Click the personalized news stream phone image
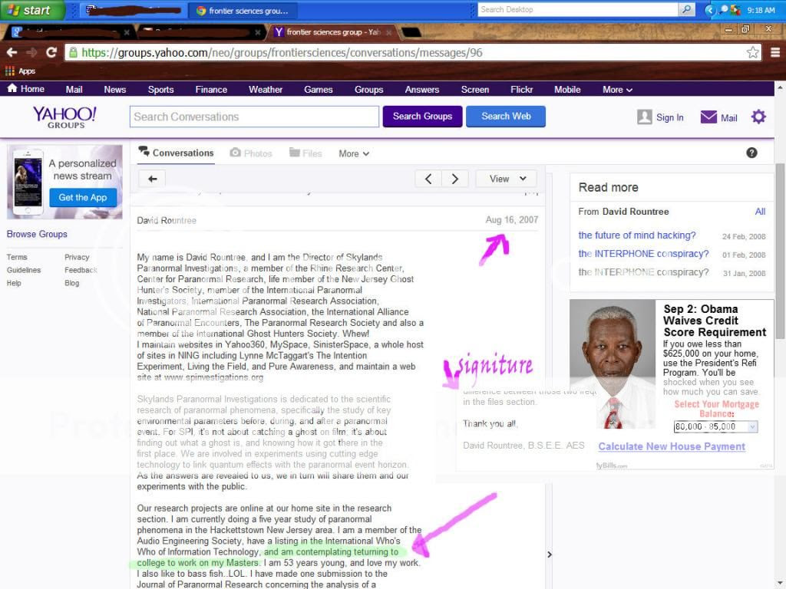 [28, 182]
